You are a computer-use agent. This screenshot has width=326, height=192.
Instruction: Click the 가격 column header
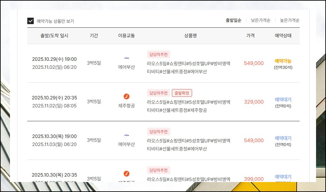point(250,36)
